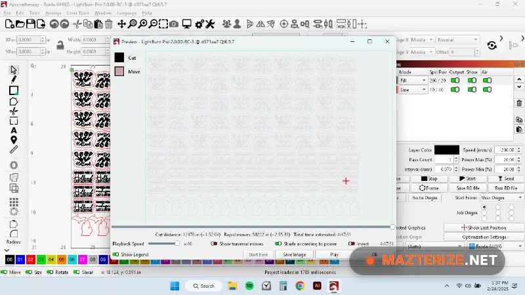Click the Playback Speed slider

pos(163,244)
